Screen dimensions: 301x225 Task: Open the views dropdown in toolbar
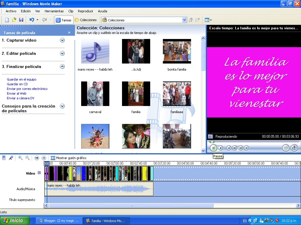(208, 20)
